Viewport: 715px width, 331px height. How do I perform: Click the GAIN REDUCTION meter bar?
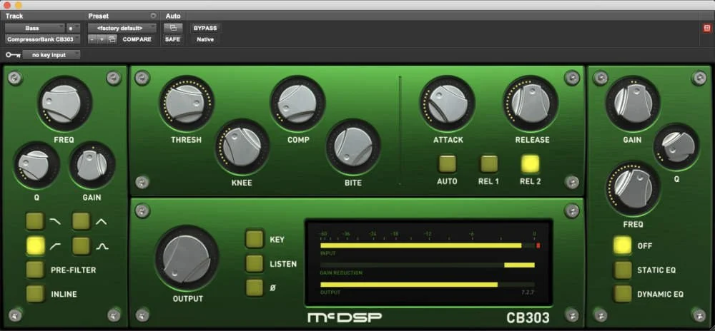coord(428,265)
